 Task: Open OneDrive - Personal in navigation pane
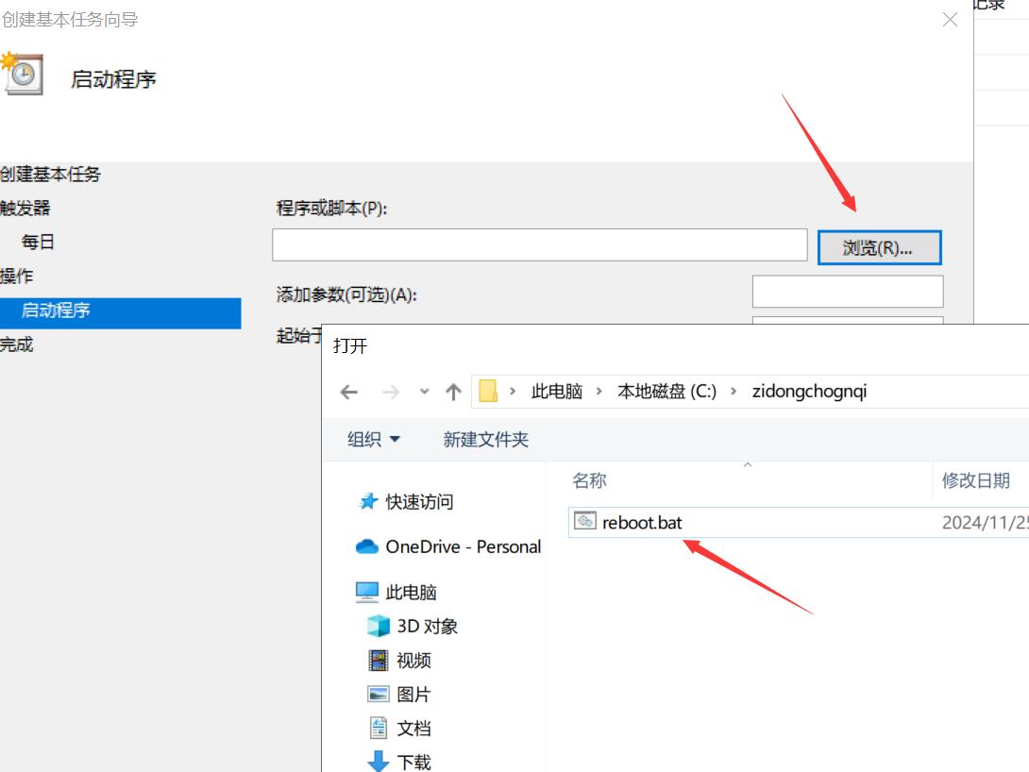coord(464,547)
